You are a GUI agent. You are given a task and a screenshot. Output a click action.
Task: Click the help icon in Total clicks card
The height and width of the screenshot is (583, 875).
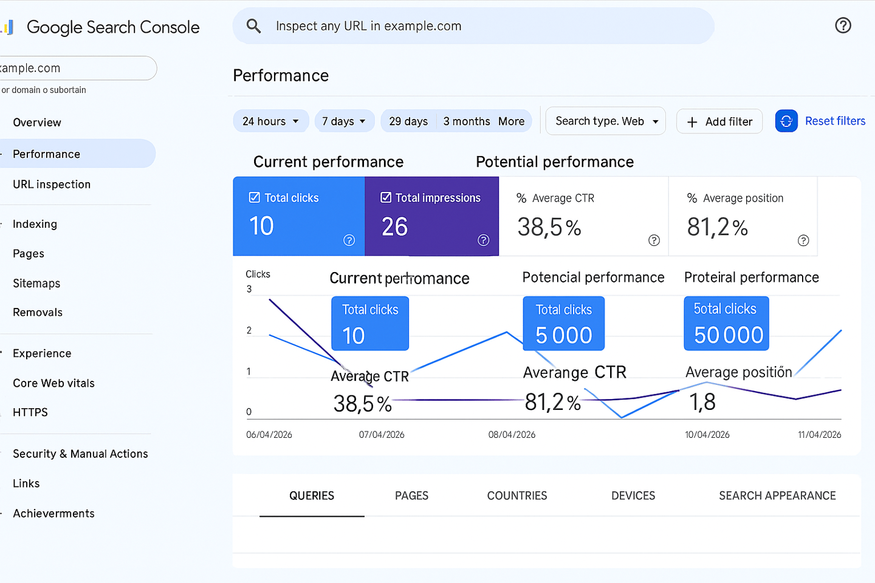pos(349,240)
